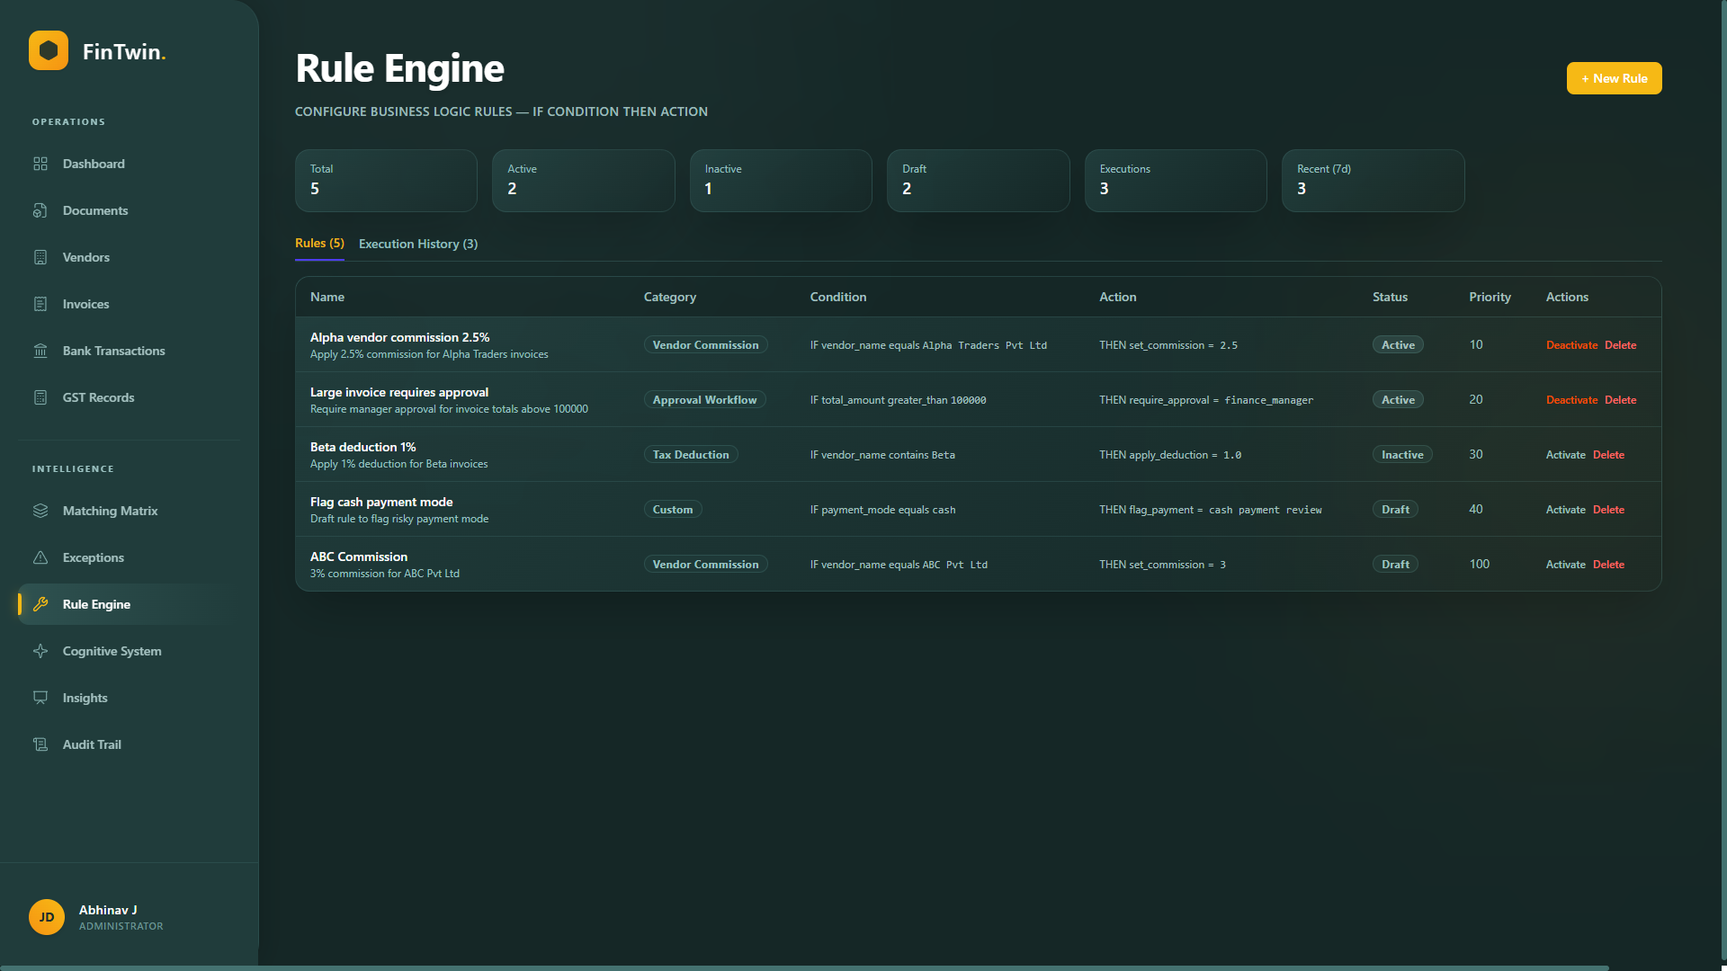
Task: Click the Insights chat icon
Action: pos(40,698)
